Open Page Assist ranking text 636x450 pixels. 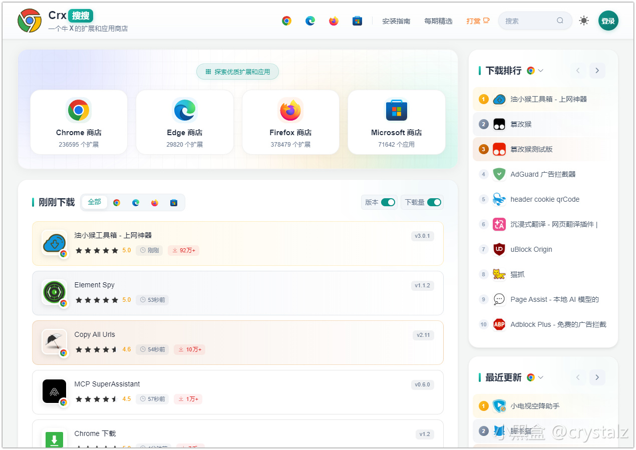(x=555, y=299)
